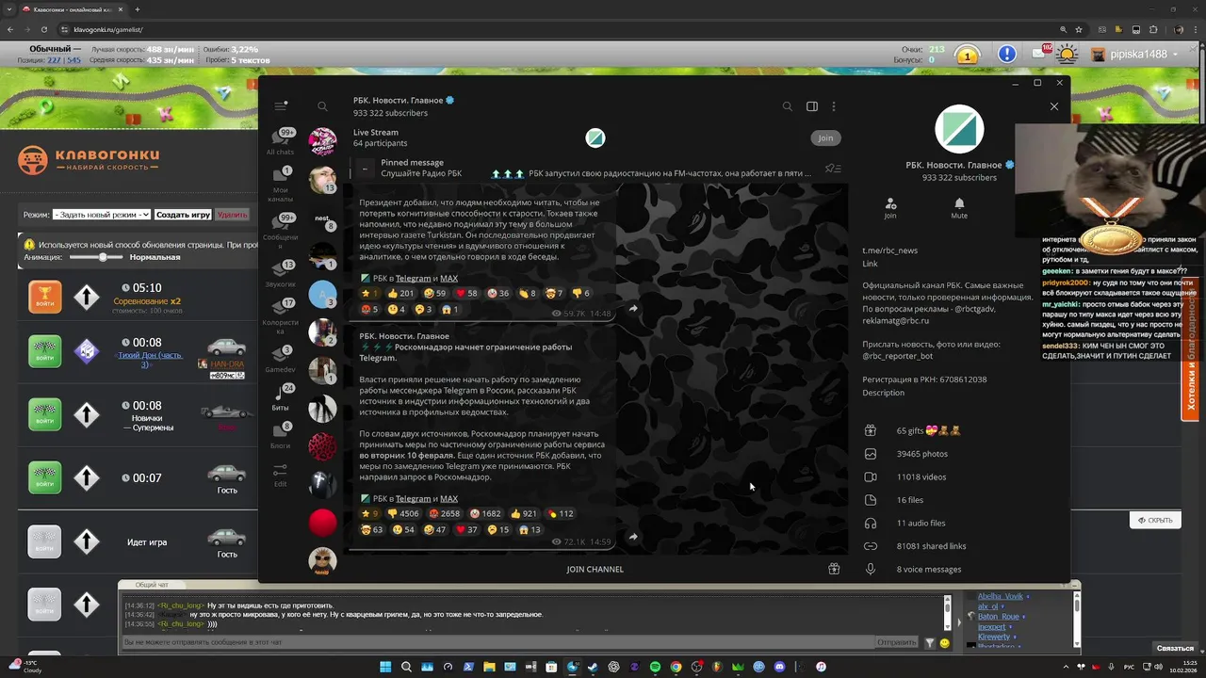Click JOIN CHANNEL at chat bottom

[595, 569]
